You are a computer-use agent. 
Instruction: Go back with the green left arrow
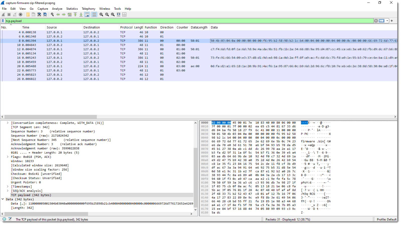point(58,15)
